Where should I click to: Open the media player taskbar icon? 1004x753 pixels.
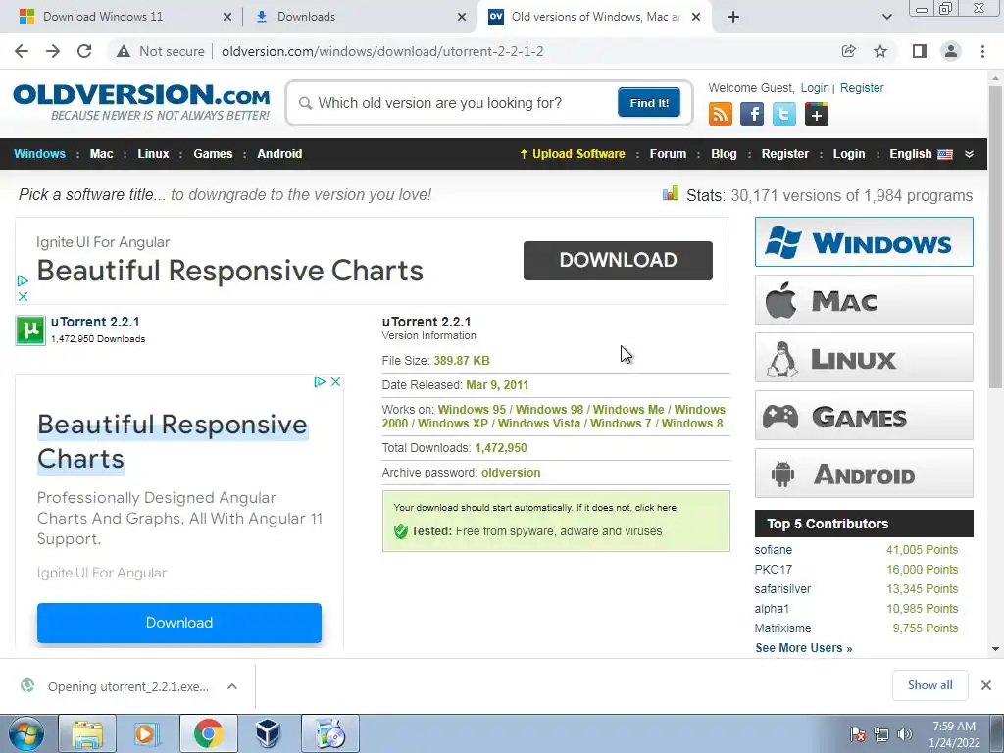(147, 733)
